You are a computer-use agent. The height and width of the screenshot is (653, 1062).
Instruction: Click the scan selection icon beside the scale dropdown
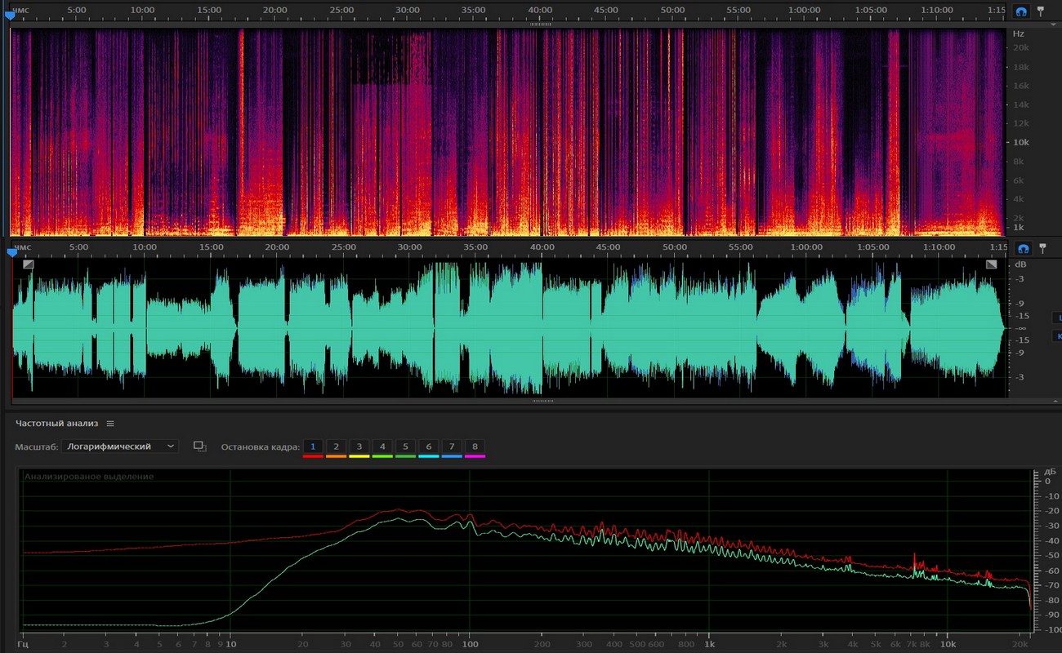tap(199, 446)
